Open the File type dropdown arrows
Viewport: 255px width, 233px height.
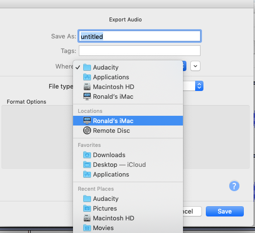(199, 86)
